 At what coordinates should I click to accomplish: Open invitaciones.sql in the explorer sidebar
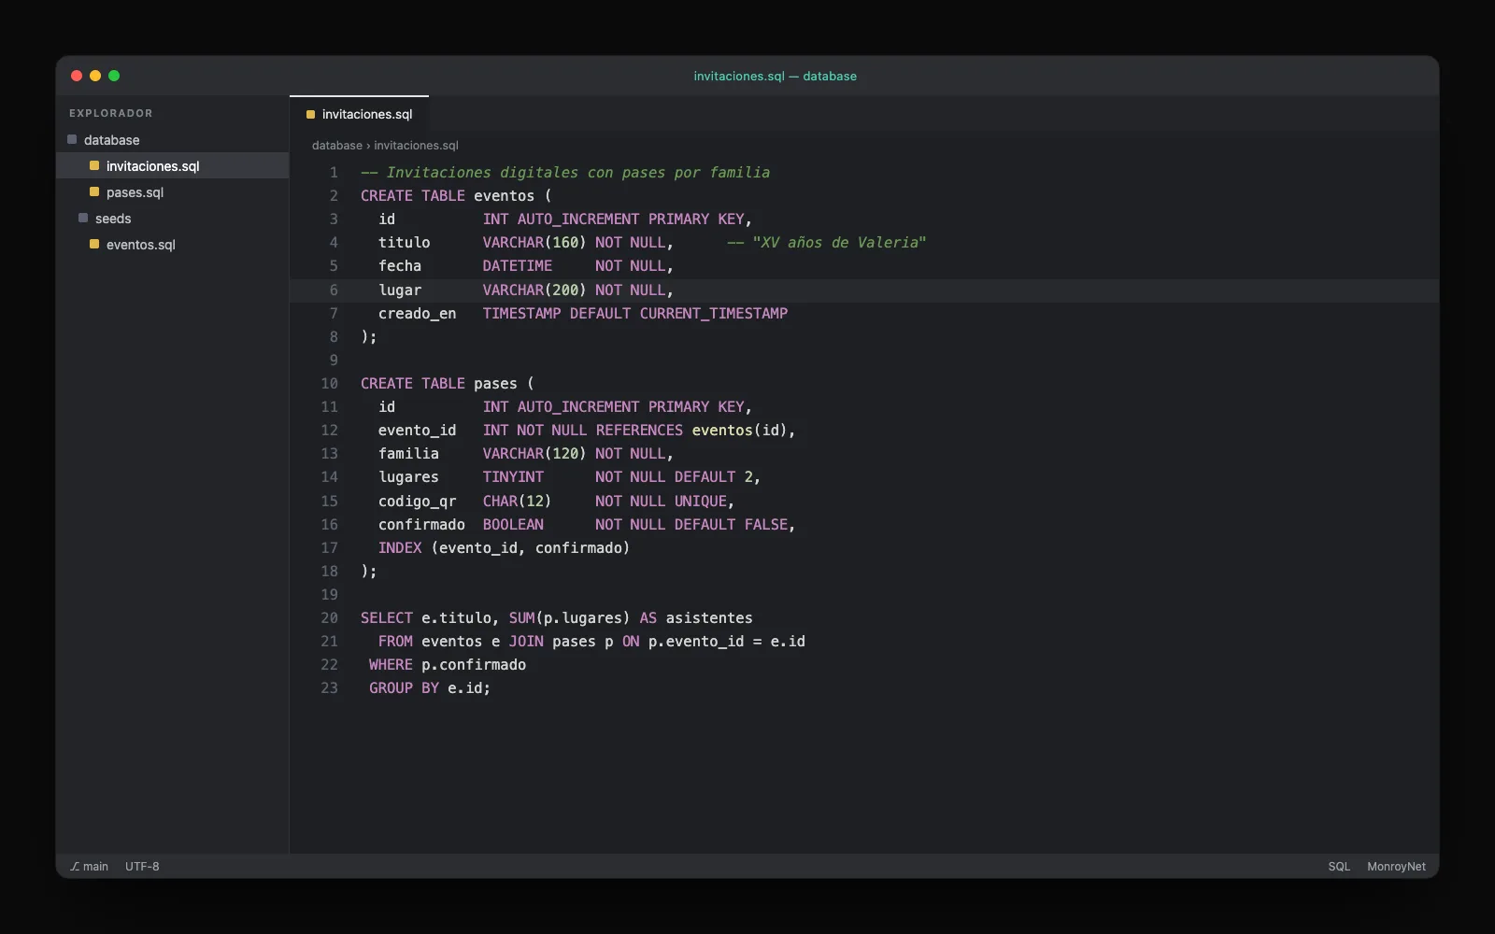[173, 166]
